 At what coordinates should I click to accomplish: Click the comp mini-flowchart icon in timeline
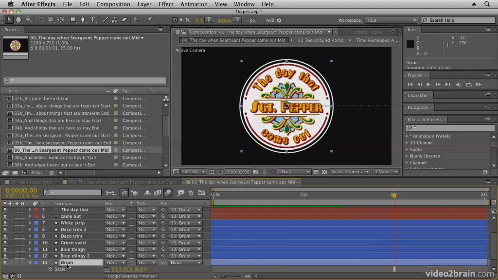point(110,192)
